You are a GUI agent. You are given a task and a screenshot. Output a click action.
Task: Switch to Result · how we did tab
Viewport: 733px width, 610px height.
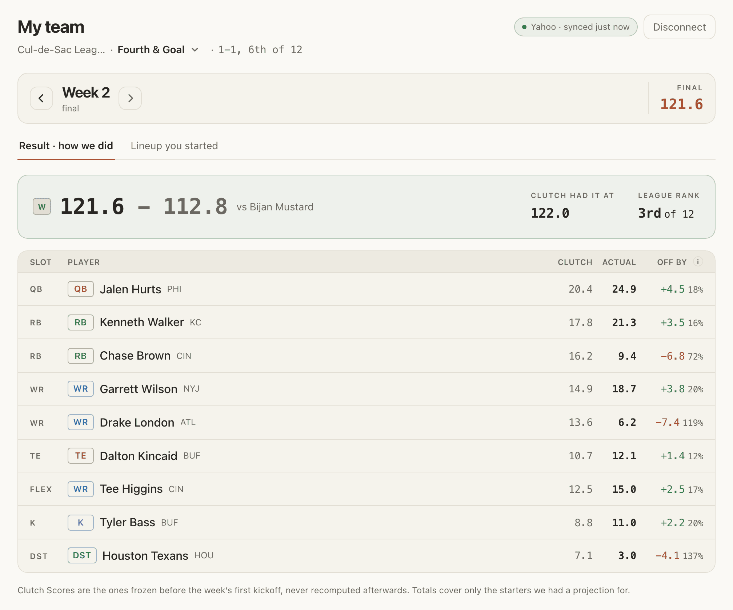[x=66, y=146]
